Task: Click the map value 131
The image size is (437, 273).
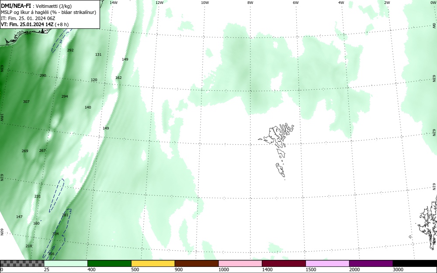Action: tap(98, 55)
